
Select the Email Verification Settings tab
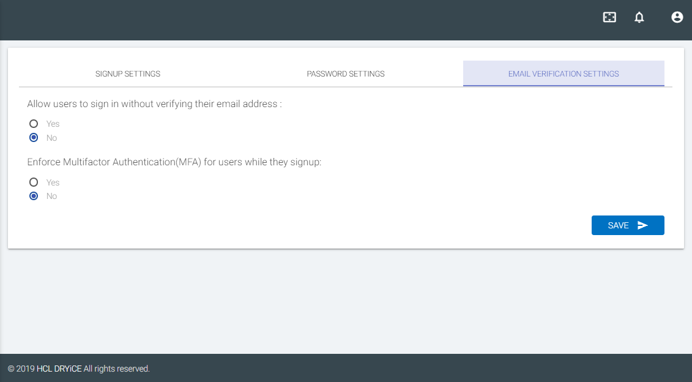click(564, 74)
